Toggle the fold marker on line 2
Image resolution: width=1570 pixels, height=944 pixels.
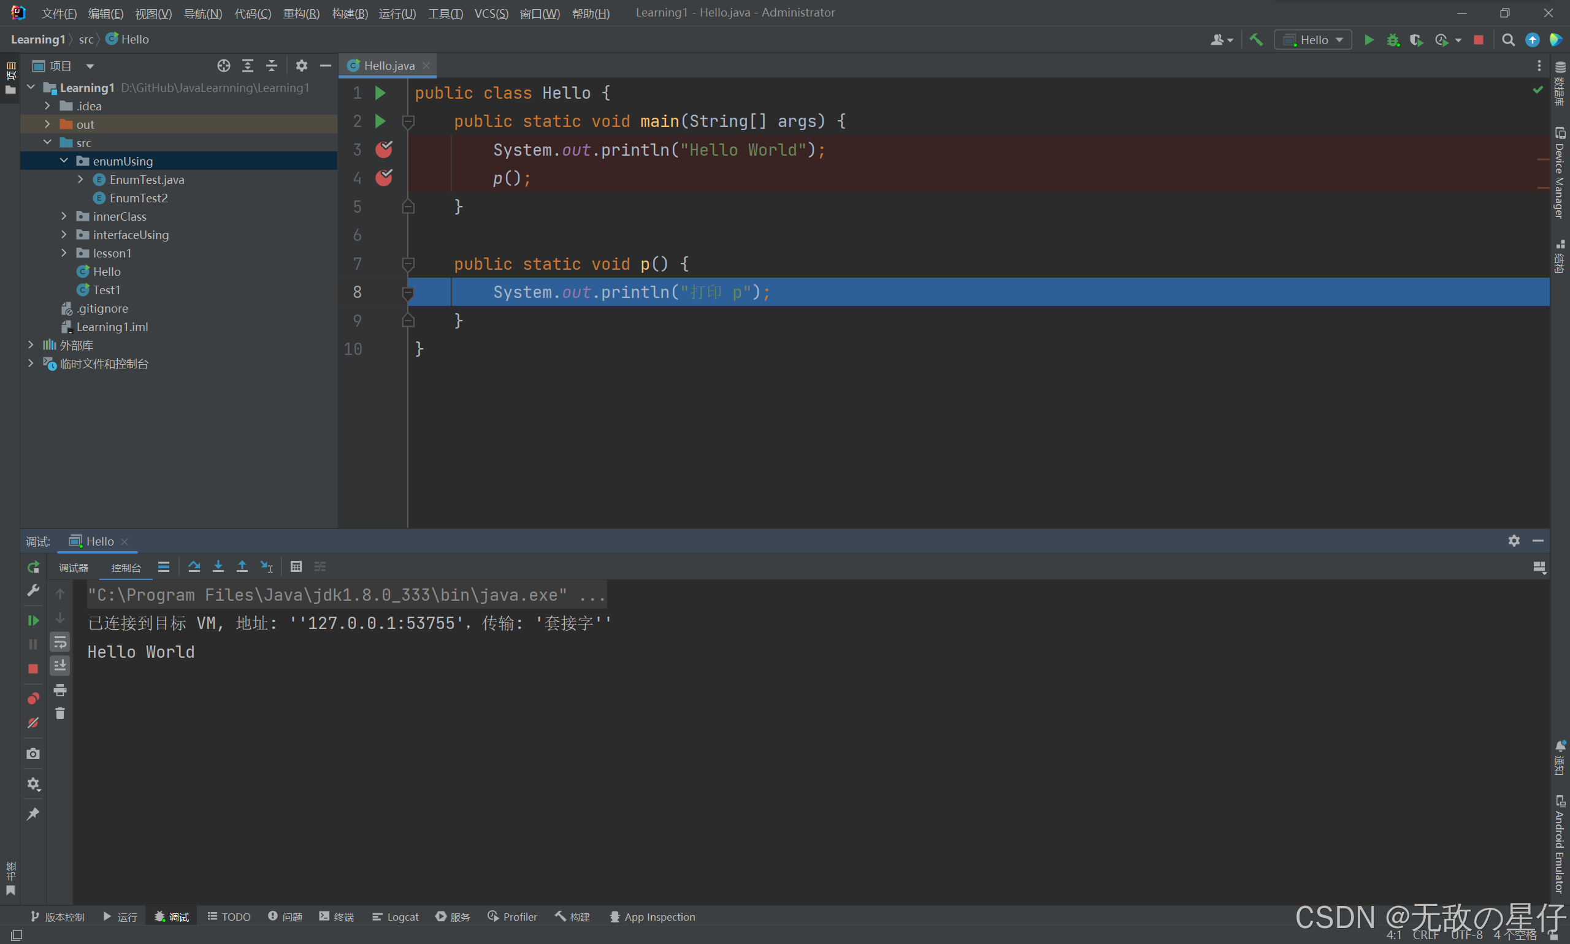408,121
